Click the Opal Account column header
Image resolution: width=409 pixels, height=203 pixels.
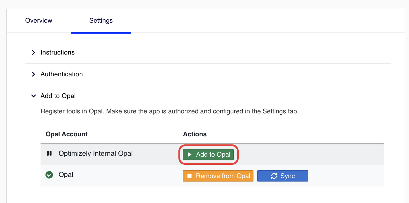(67, 134)
